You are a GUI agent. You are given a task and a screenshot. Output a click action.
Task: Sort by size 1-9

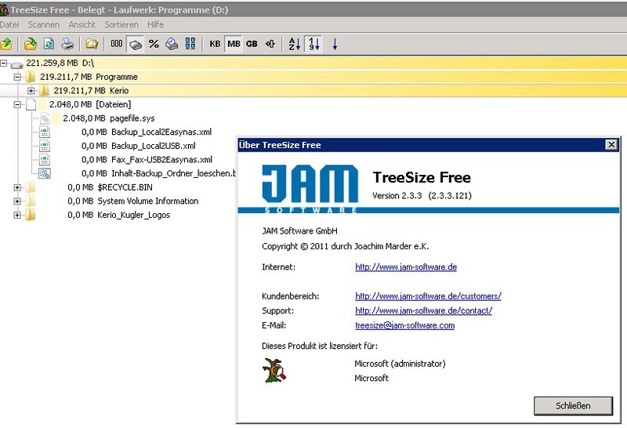[x=314, y=44]
